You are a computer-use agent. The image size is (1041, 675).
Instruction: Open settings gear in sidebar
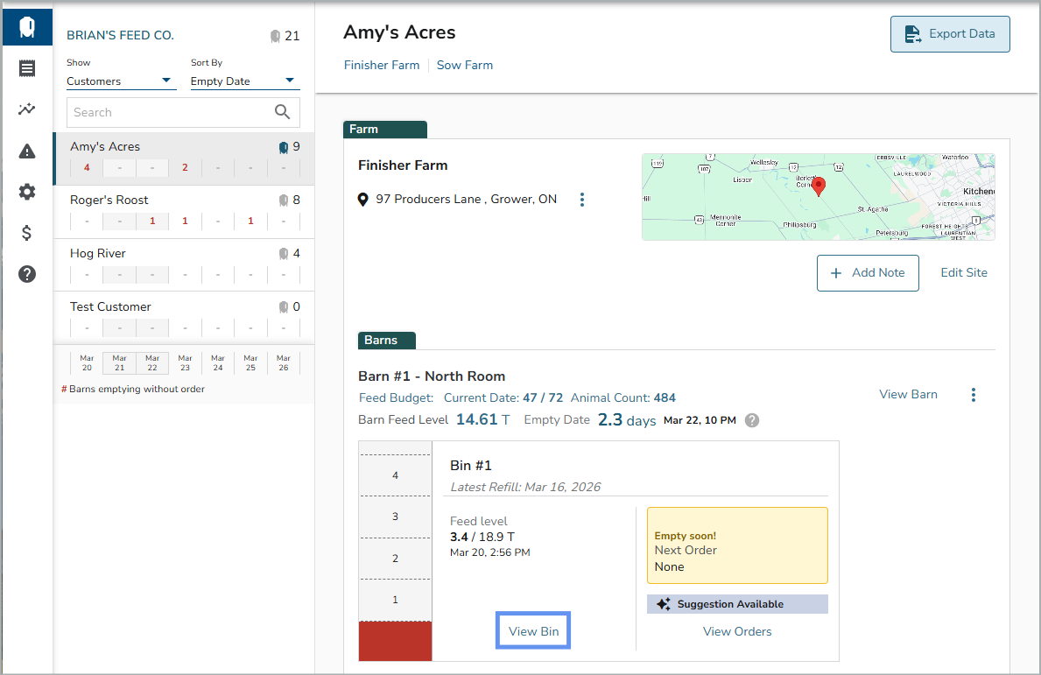click(27, 192)
